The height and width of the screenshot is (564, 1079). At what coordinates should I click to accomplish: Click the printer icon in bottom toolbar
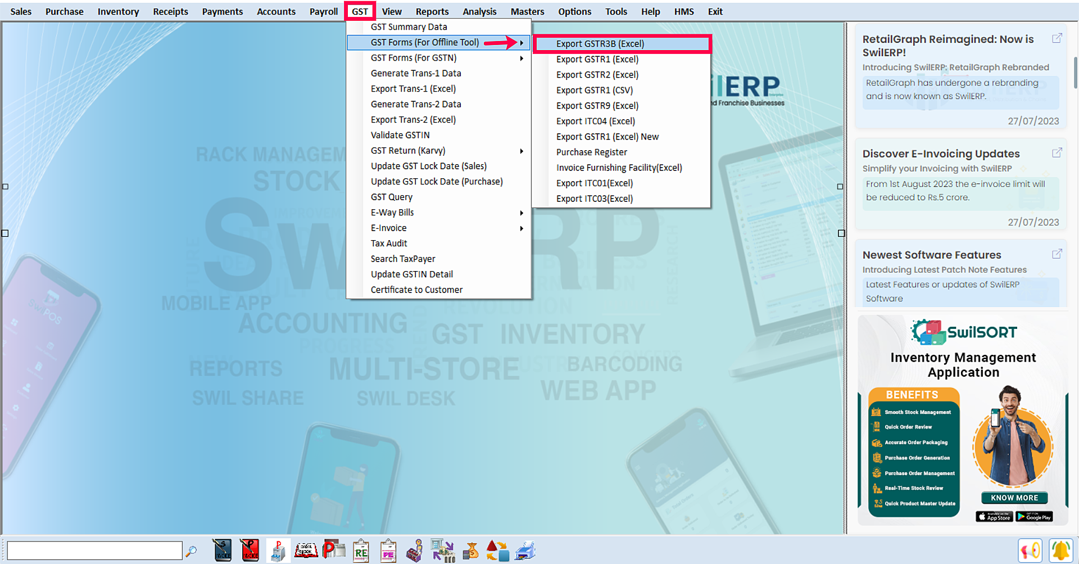525,551
